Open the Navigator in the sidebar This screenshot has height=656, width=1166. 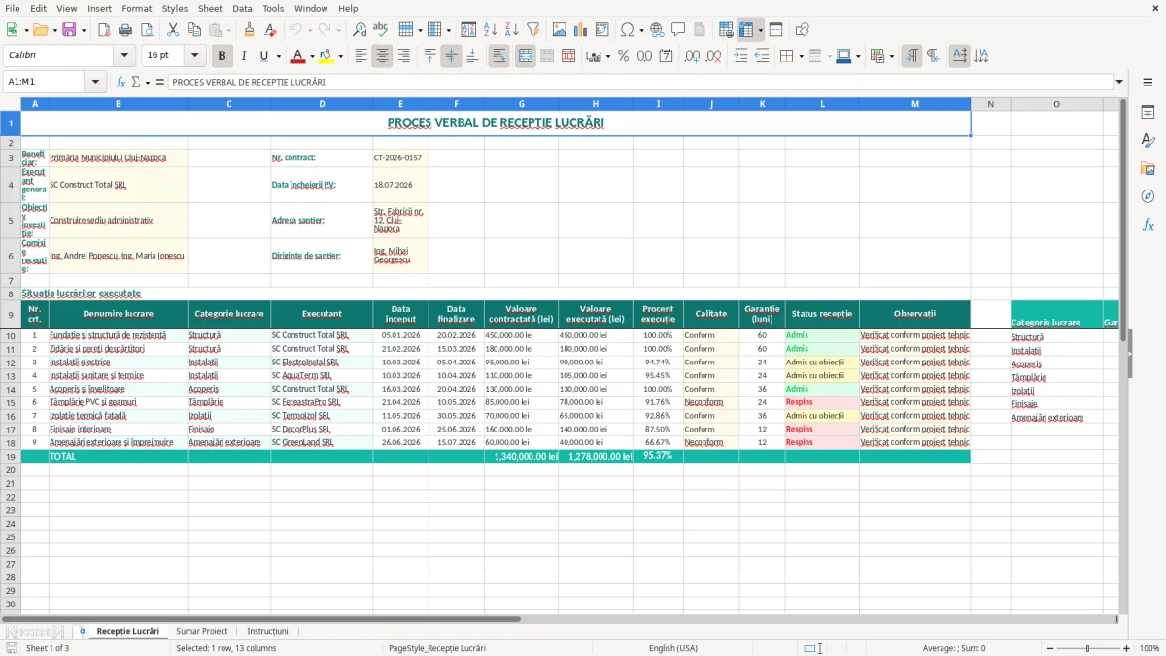[1148, 196]
